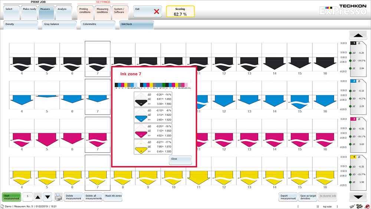Decrease measurement number with down arrow
This screenshot has height=209, width=371.
[47, 197]
